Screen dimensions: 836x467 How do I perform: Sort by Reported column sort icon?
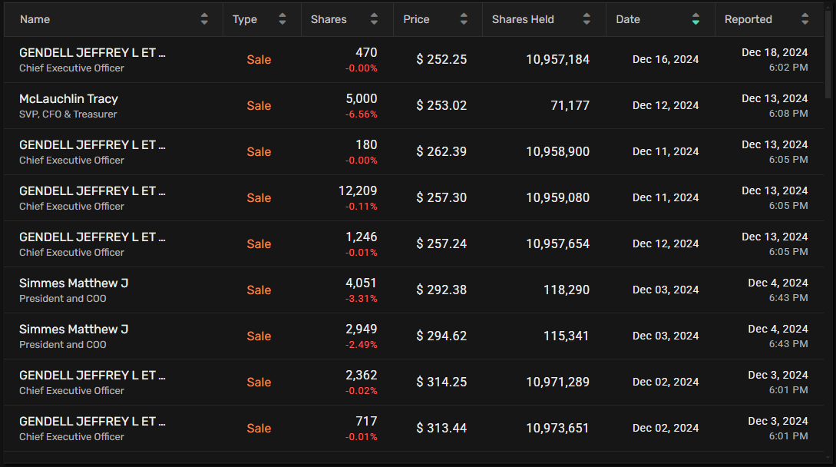click(x=805, y=19)
